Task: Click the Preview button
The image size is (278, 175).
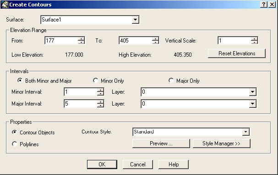Action: click(161, 143)
